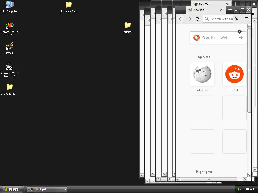Click the Highlights heading
This screenshot has width=258, height=193.
[x=204, y=172]
